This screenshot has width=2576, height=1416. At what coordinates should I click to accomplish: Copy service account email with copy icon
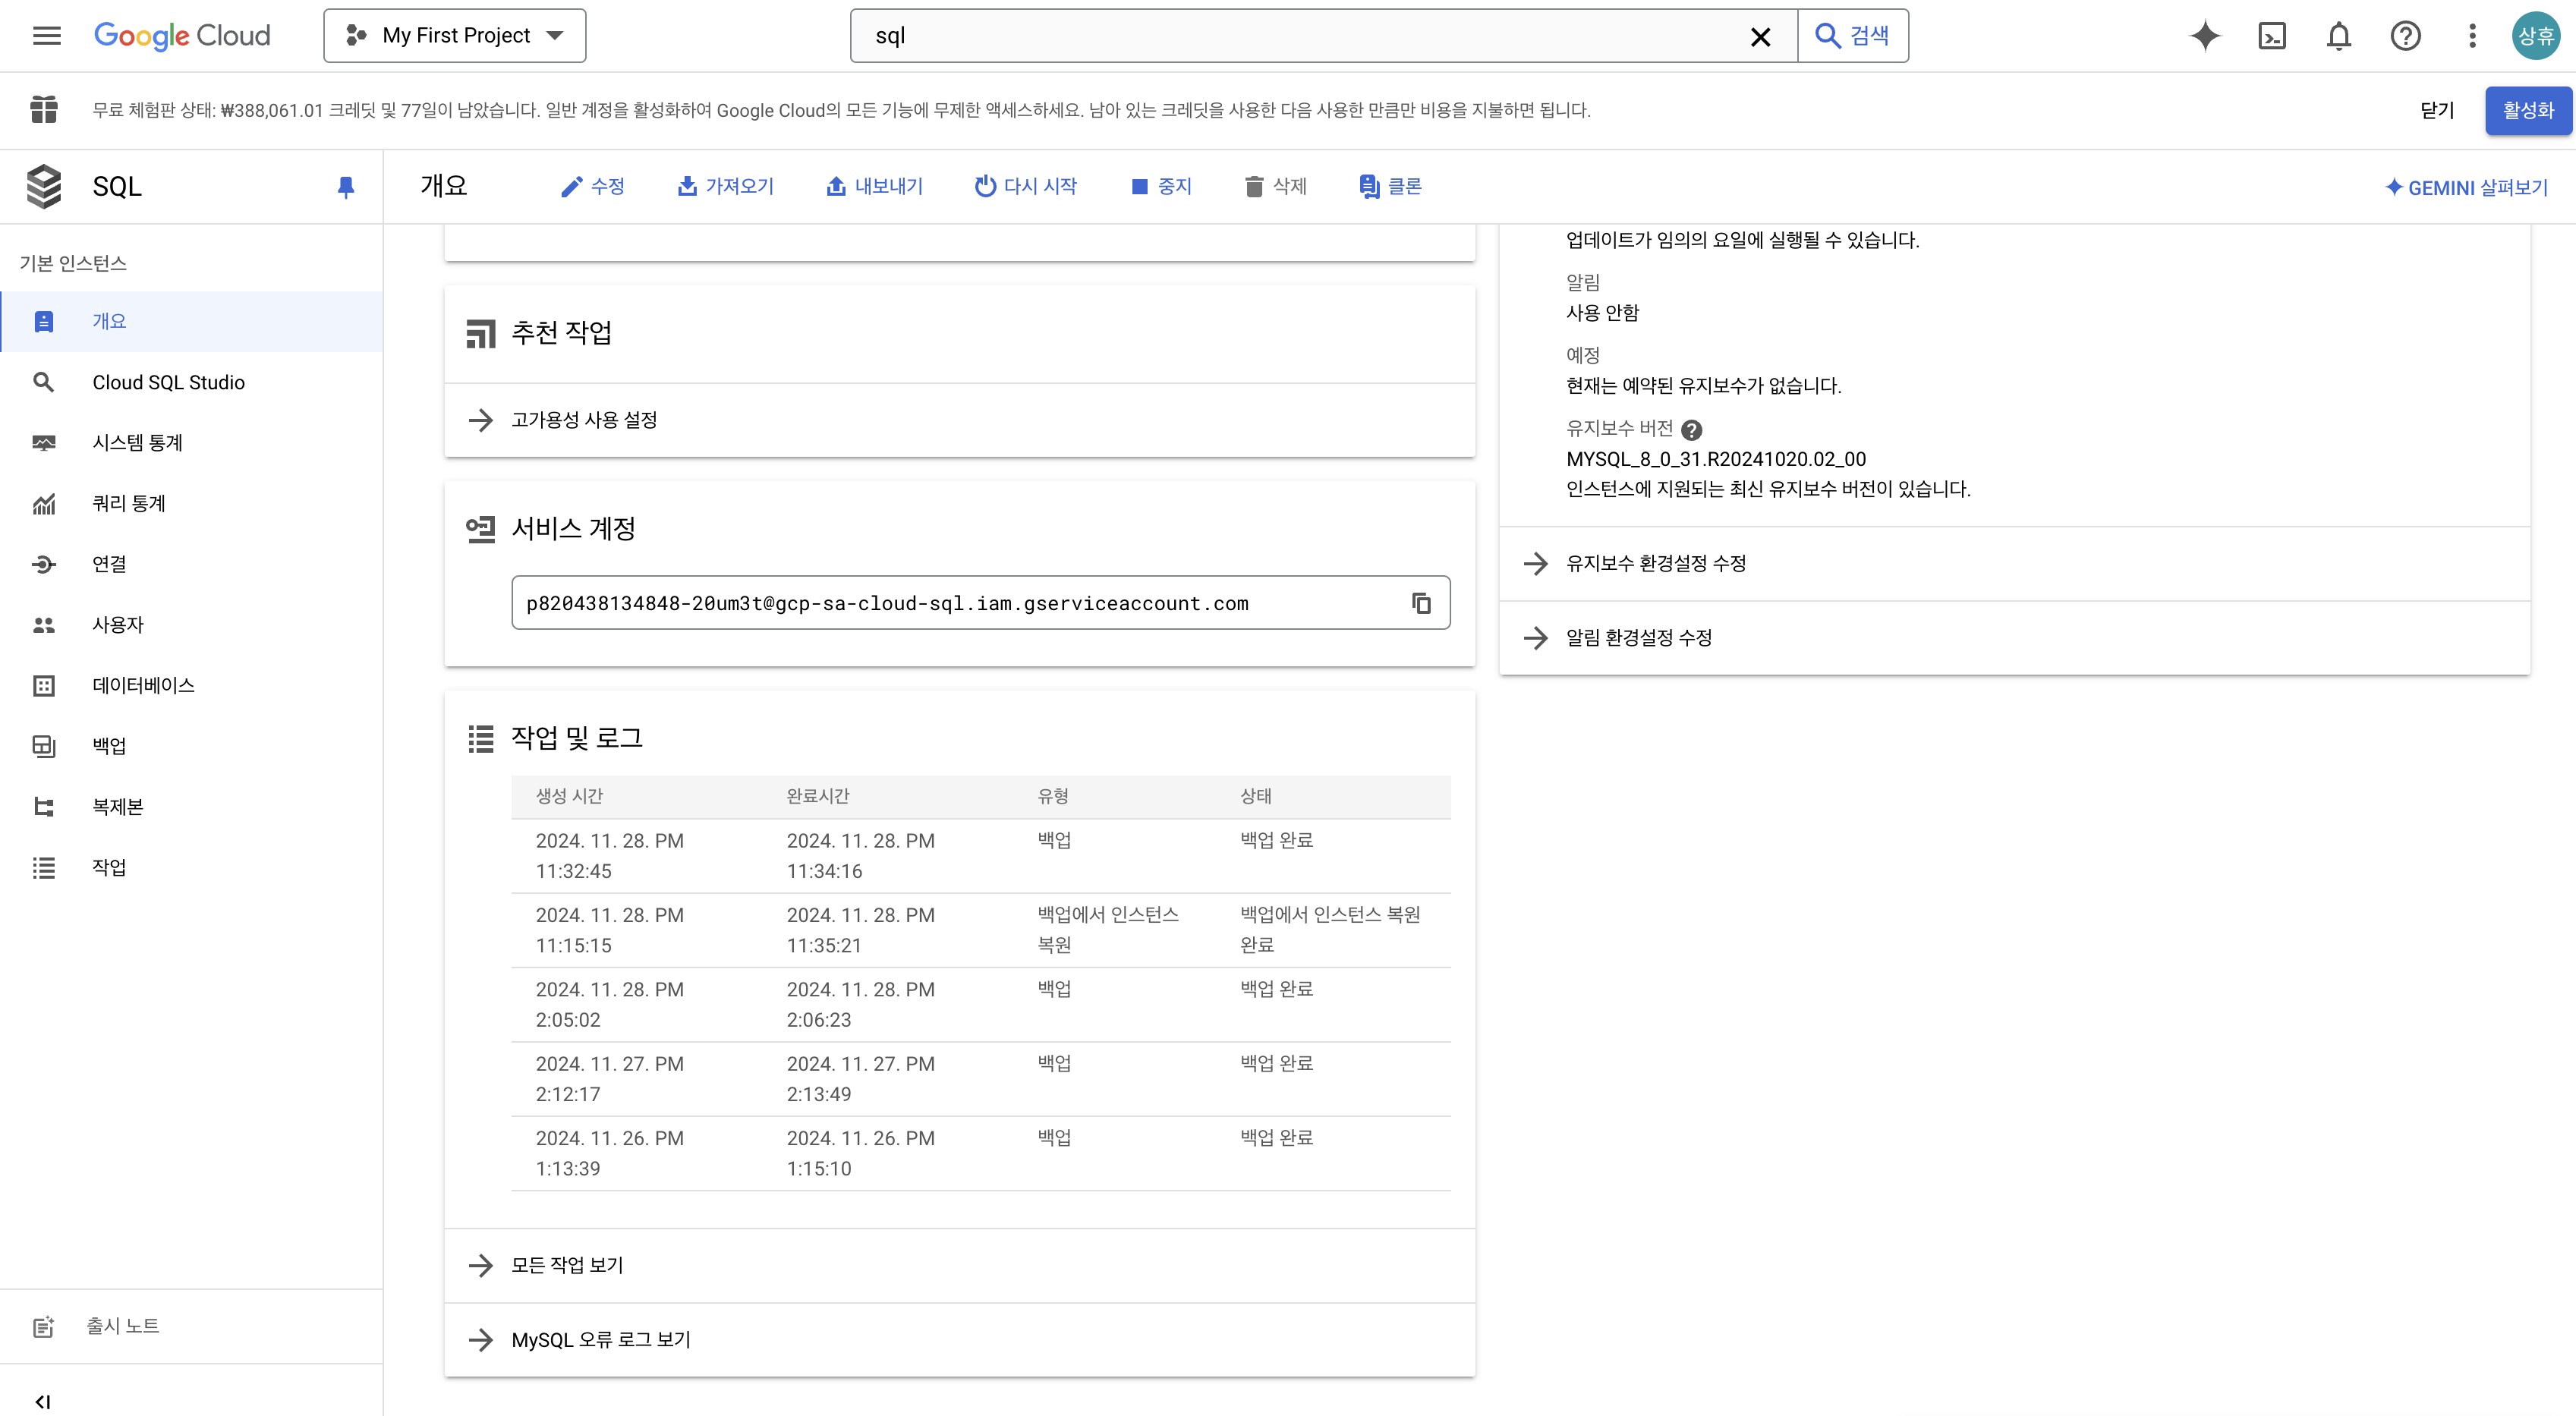coord(1421,603)
